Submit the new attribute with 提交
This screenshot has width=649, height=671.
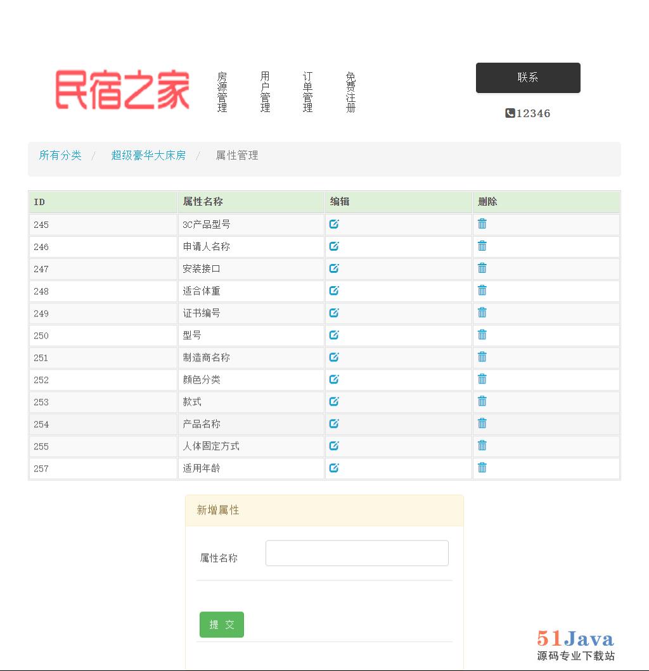(221, 625)
